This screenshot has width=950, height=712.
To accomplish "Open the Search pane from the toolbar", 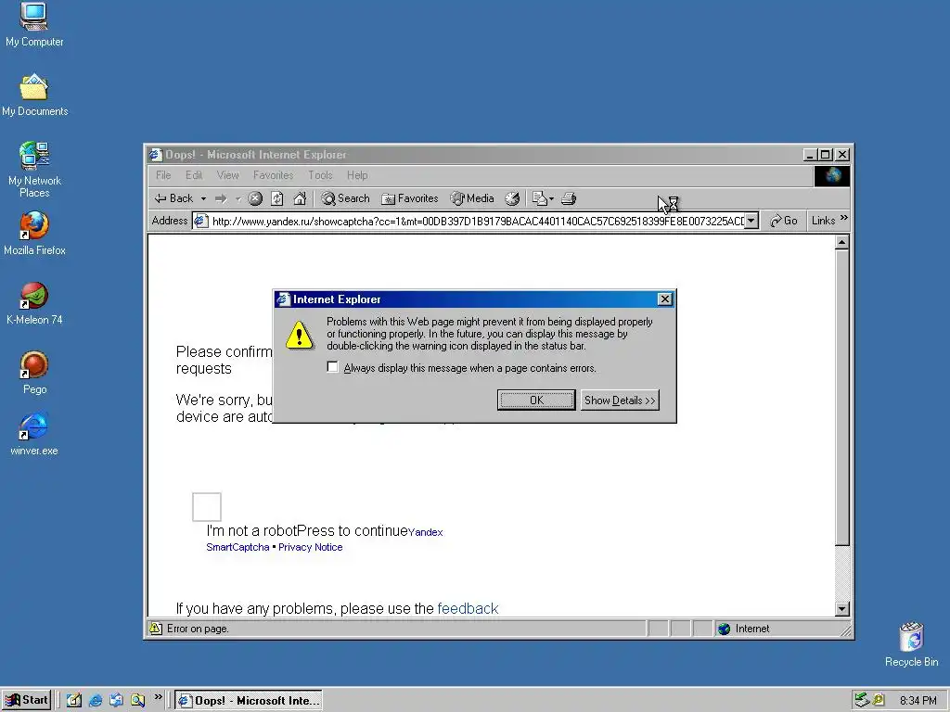I will (345, 198).
